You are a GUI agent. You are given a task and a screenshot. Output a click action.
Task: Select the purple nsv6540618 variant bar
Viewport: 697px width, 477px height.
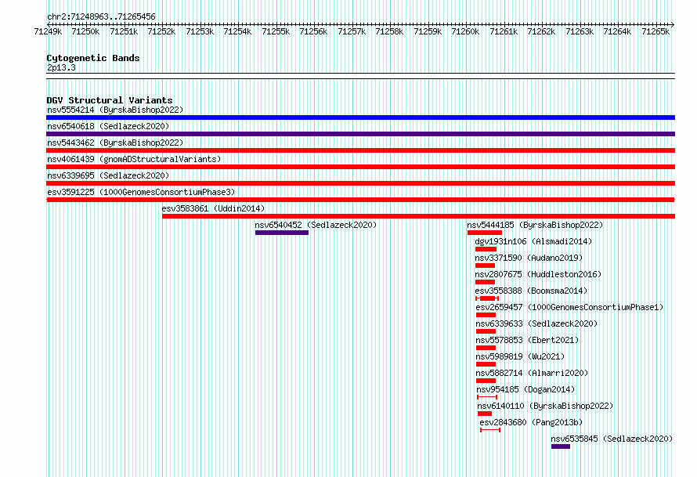click(360, 134)
